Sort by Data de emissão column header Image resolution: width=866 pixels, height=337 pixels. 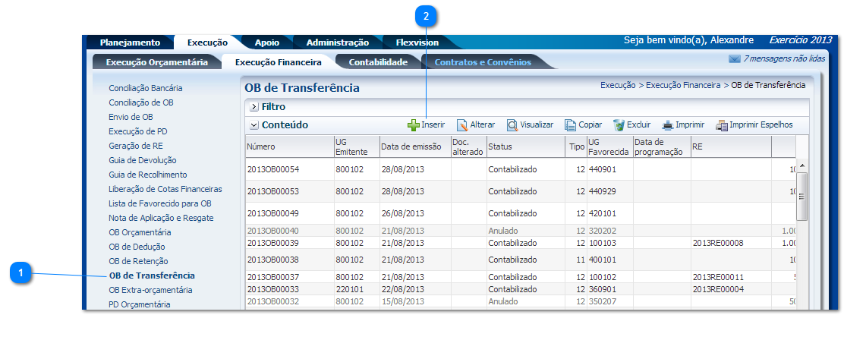(410, 146)
